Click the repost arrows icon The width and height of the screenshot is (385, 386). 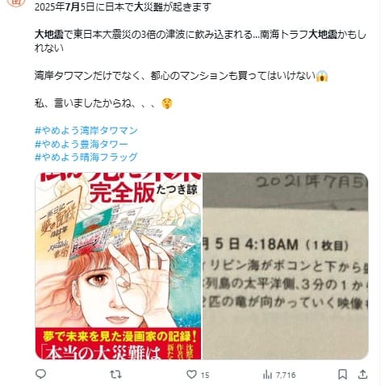(x=115, y=375)
